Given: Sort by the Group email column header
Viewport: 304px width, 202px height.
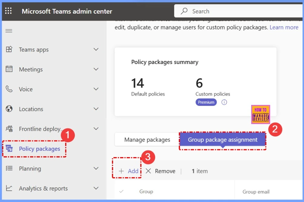Looking at the screenshot, I should coord(256,192).
